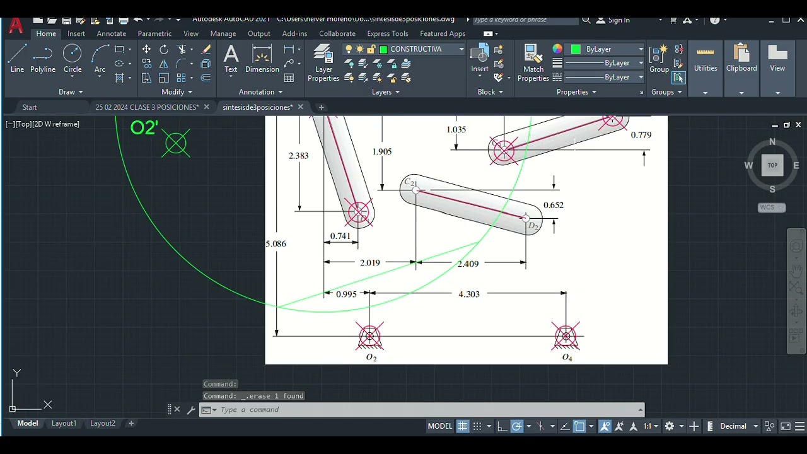Click the Insert block button
This screenshot has height=454, width=807.
(480, 59)
